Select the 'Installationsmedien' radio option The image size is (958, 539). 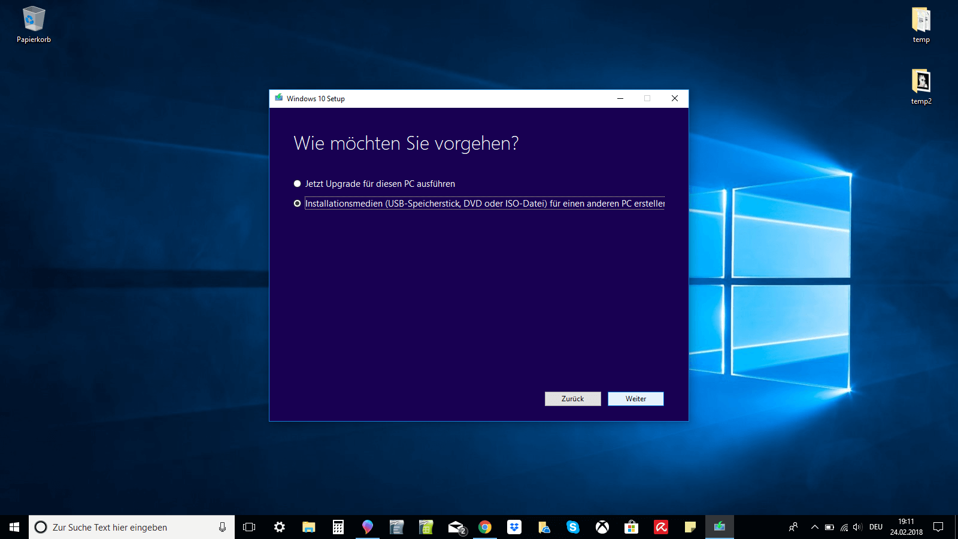(x=297, y=204)
